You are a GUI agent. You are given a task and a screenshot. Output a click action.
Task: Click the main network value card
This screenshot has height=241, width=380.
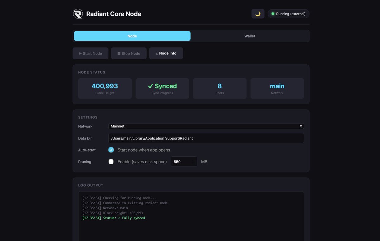tap(277, 88)
